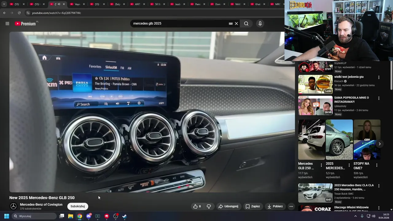Subscribe via the Subskrybuj button
The width and height of the screenshot is (393, 221).
tap(78, 206)
